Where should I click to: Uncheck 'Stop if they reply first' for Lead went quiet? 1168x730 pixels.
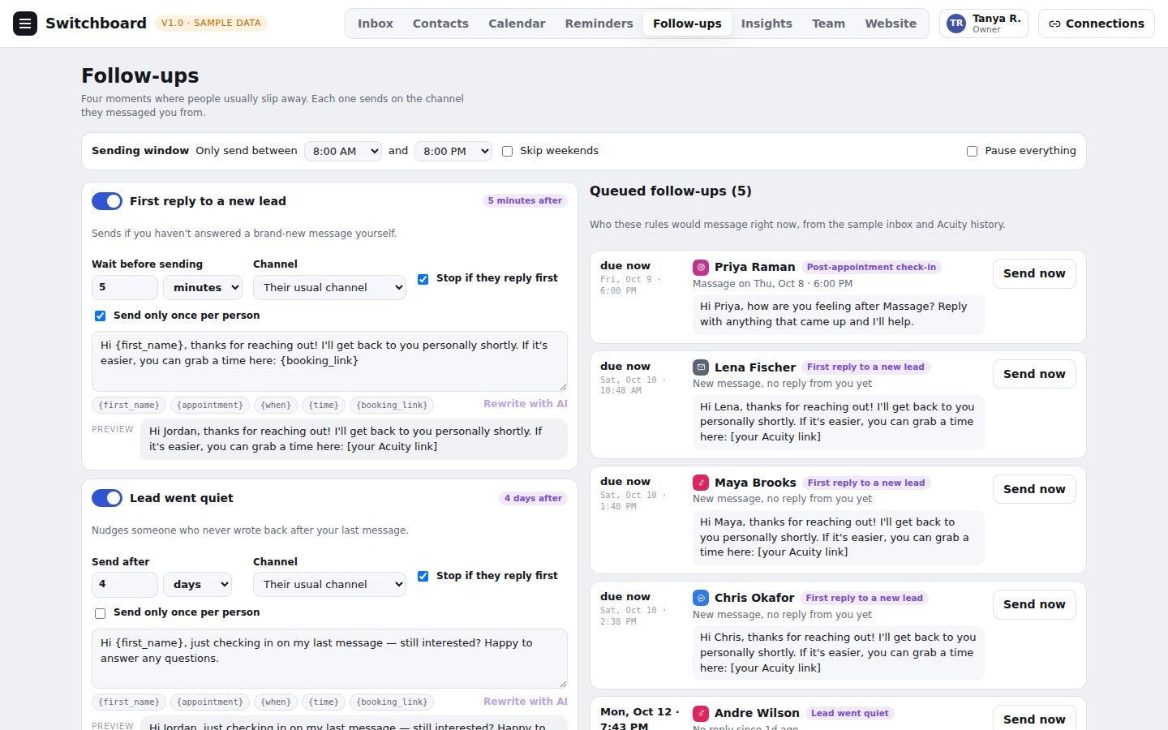point(423,576)
